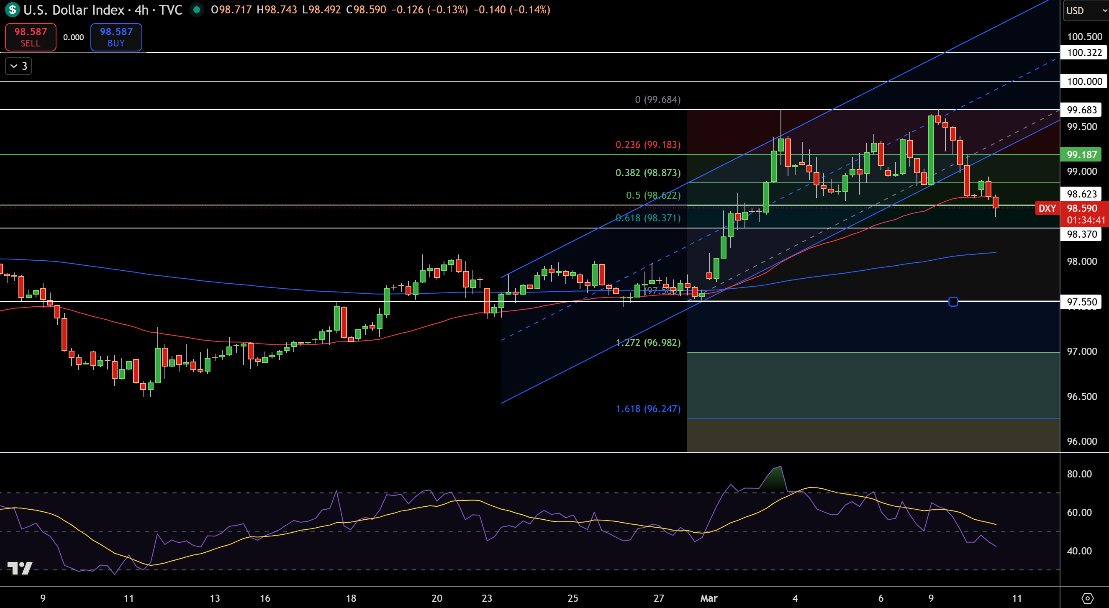Click the Mar label on time axis
This screenshot has height=608, width=1109.
[709, 598]
